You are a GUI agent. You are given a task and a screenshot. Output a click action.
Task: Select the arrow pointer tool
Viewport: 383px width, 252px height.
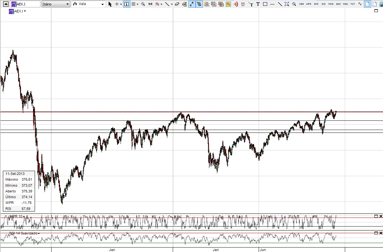(110, 4)
